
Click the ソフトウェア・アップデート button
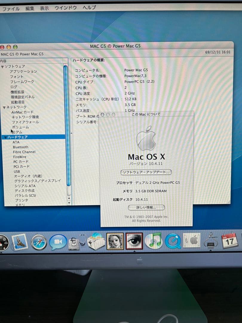(146, 172)
